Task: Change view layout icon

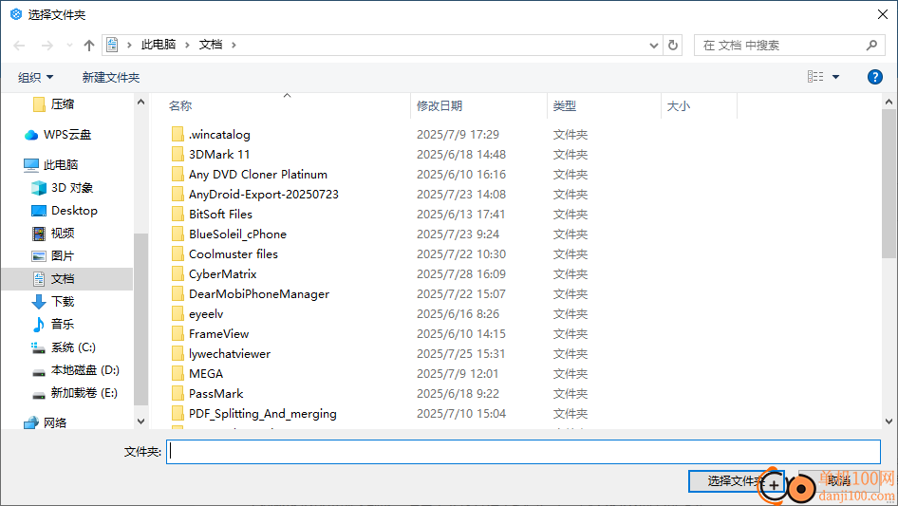Action: (815, 77)
